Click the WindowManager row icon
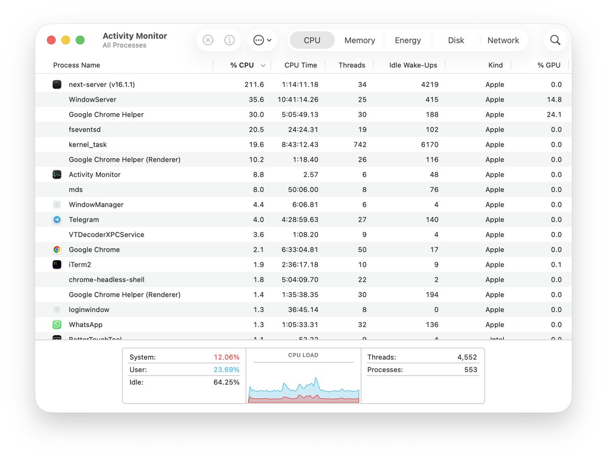The width and height of the screenshot is (607, 459). [x=57, y=205]
